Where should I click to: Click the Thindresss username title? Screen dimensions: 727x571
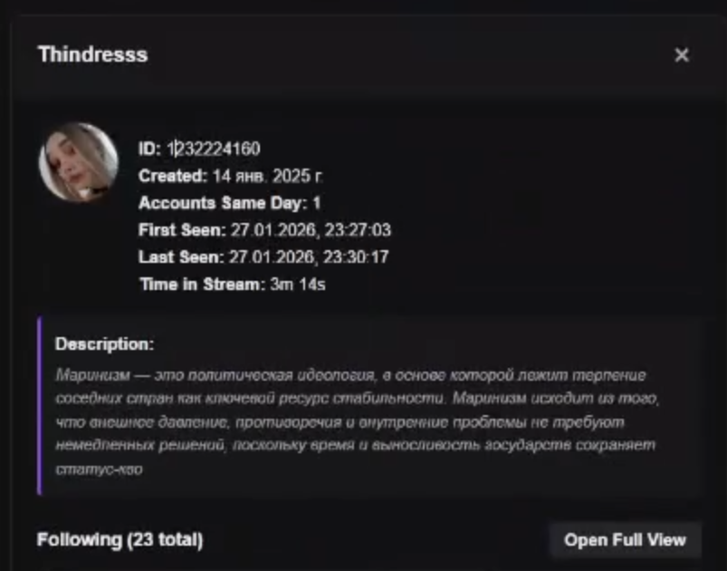92,54
